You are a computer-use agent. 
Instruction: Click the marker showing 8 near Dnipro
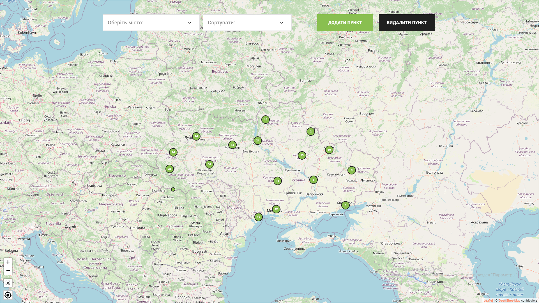[x=314, y=180]
